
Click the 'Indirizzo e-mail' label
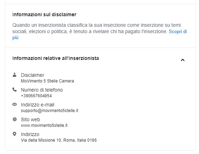pyautogui.click(x=38, y=105)
